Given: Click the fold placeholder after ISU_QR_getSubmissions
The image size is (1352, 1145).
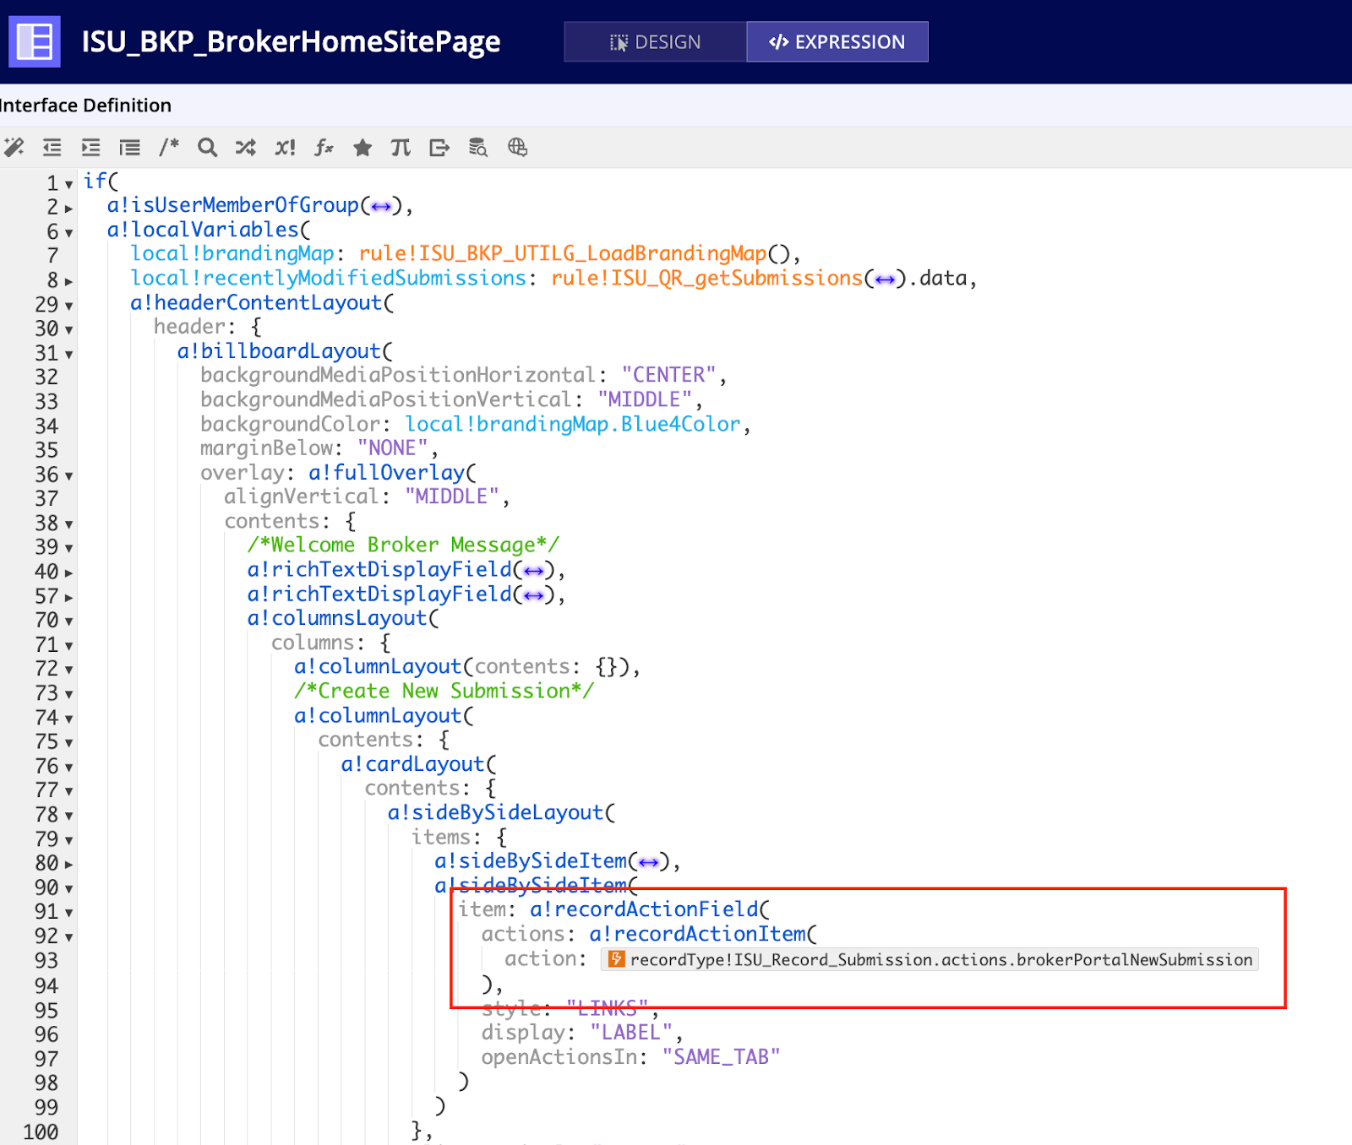Looking at the screenshot, I should click(885, 279).
